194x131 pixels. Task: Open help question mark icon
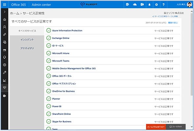[163, 5]
